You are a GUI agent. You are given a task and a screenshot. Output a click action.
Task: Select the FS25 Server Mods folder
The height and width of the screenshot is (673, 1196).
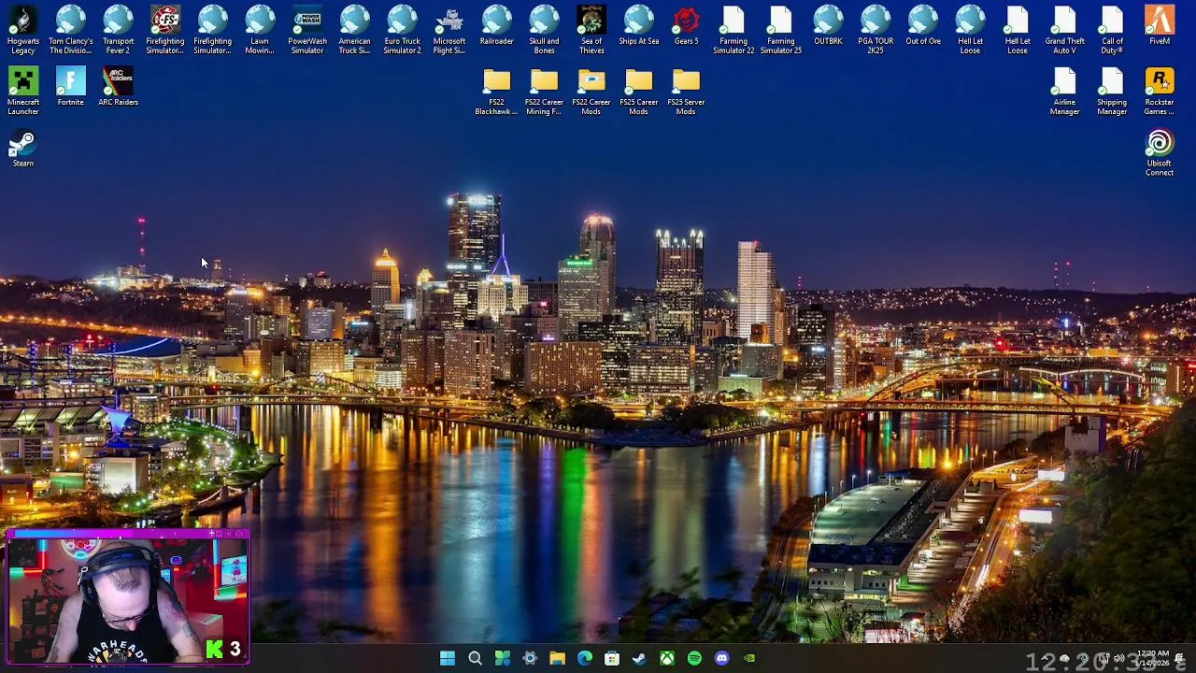[686, 92]
